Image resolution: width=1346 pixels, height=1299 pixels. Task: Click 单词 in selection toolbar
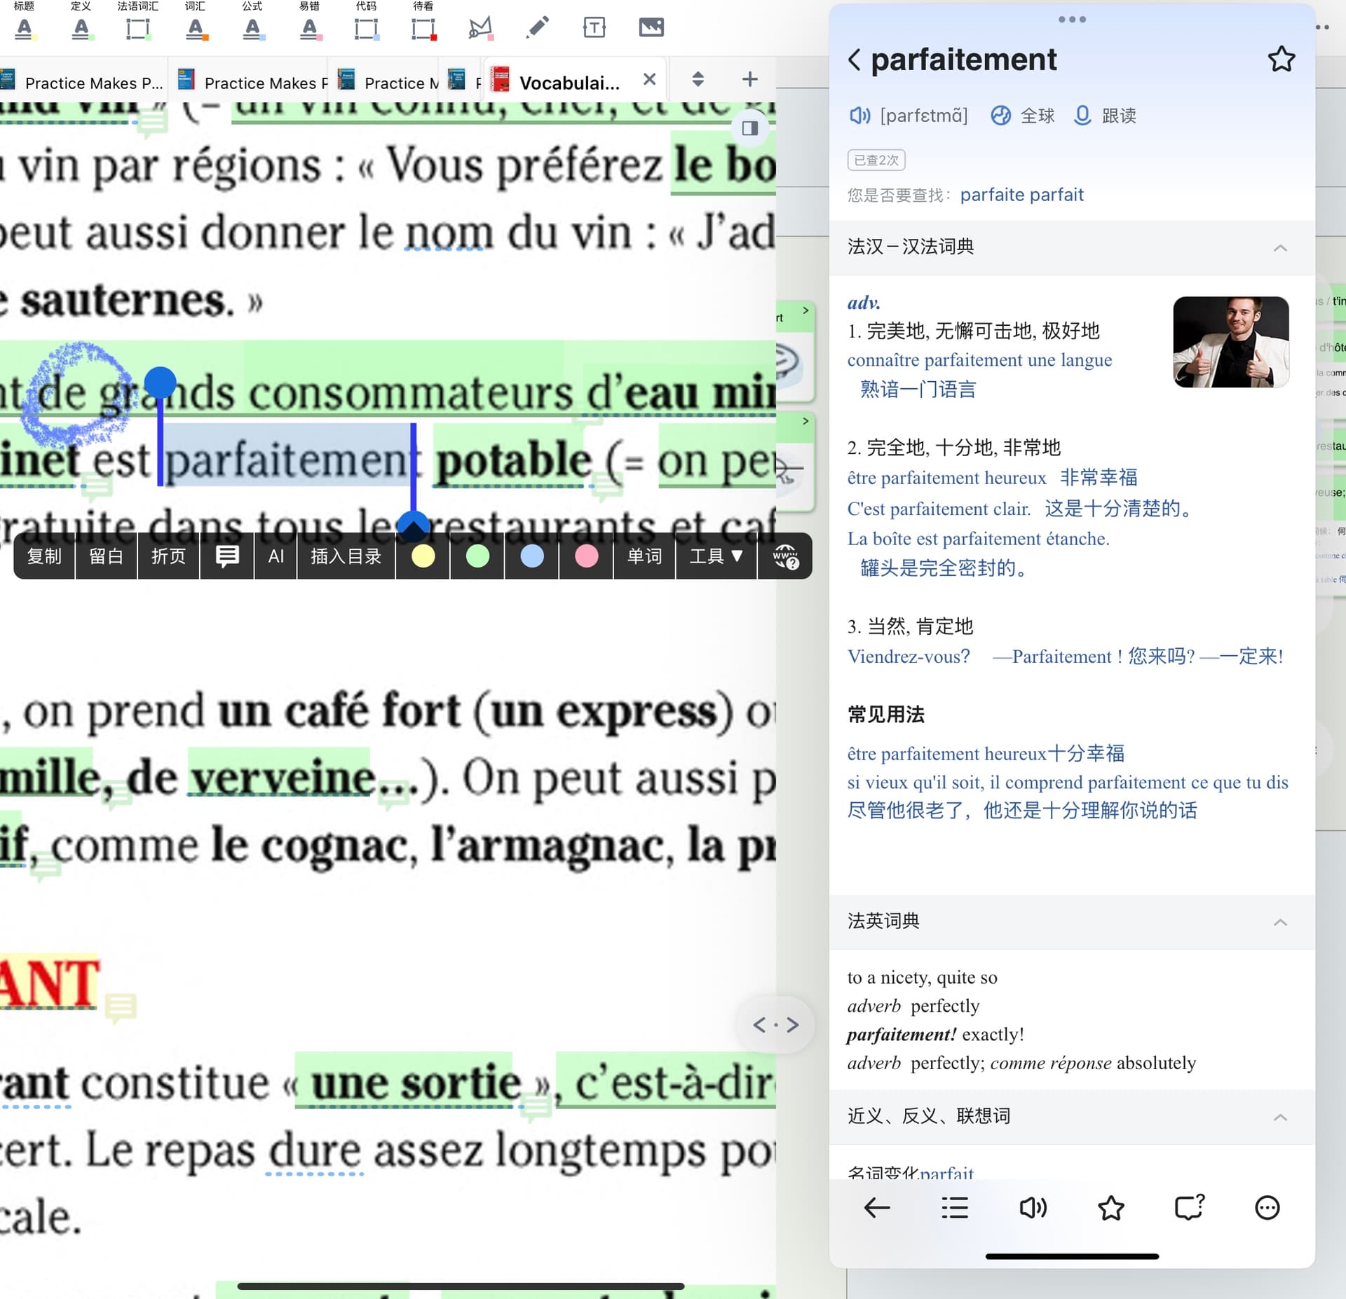645,556
